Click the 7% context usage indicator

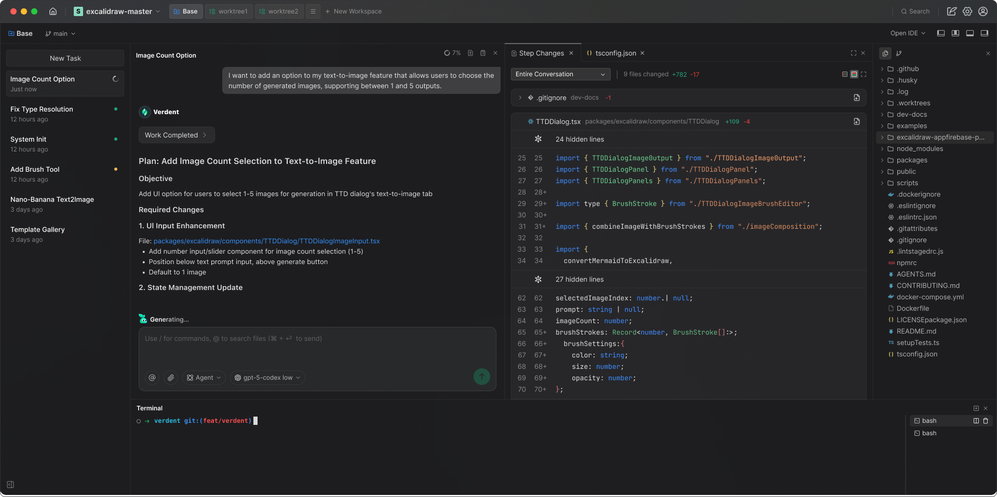pos(452,53)
